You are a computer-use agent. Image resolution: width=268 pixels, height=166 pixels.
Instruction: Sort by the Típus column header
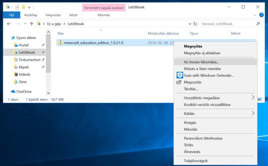click(x=194, y=33)
